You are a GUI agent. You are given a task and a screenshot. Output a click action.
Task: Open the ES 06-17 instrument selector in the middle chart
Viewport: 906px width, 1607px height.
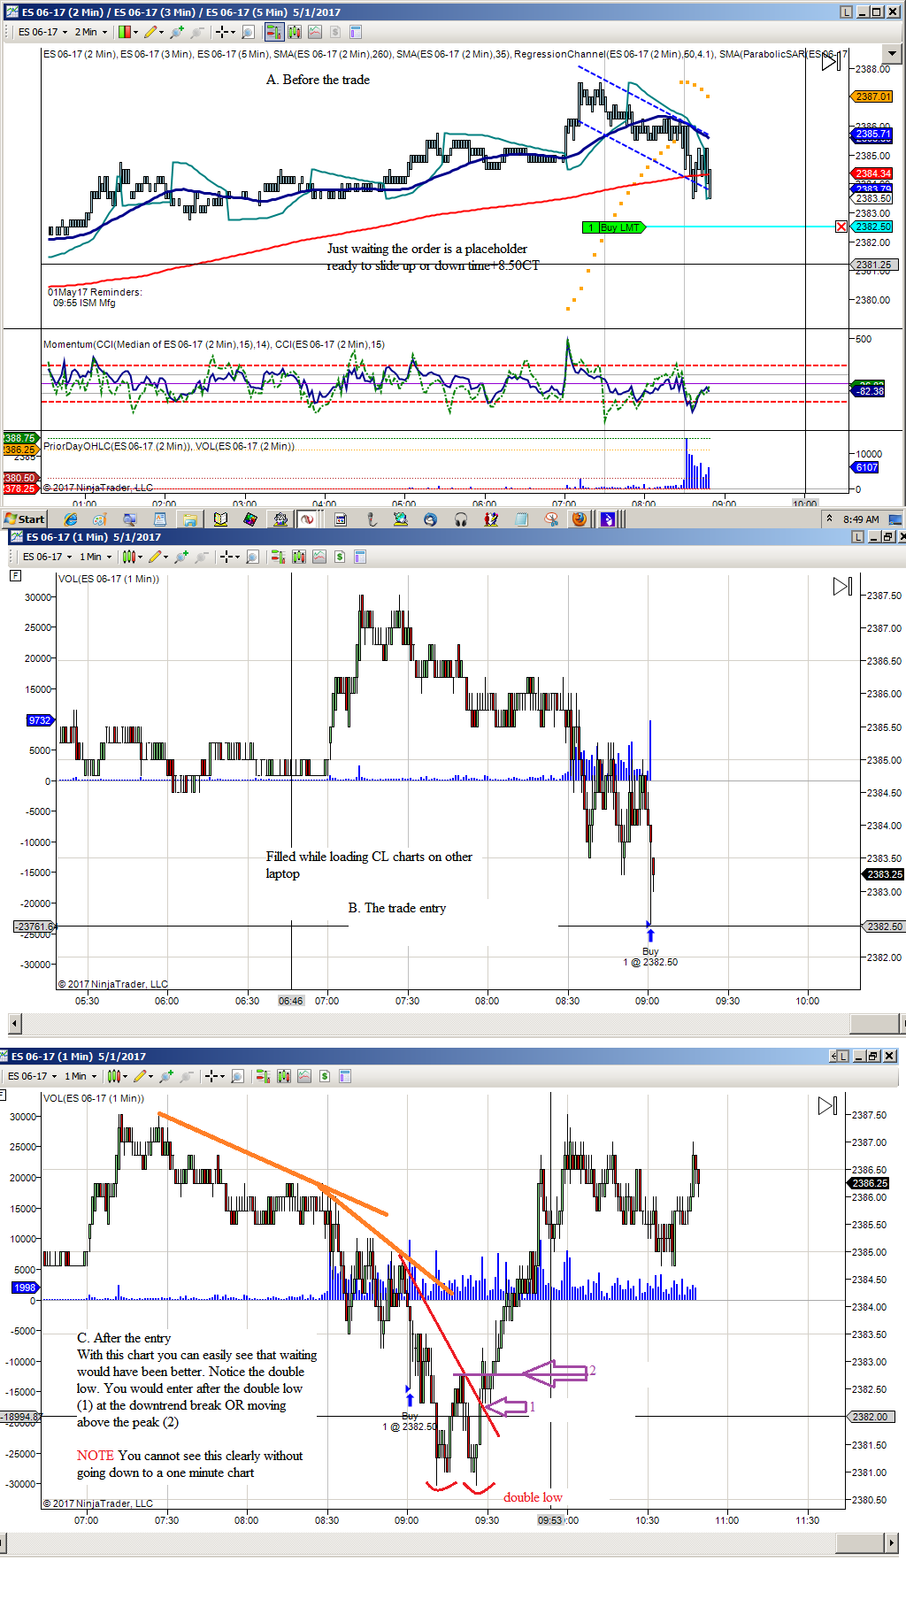point(47,557)
